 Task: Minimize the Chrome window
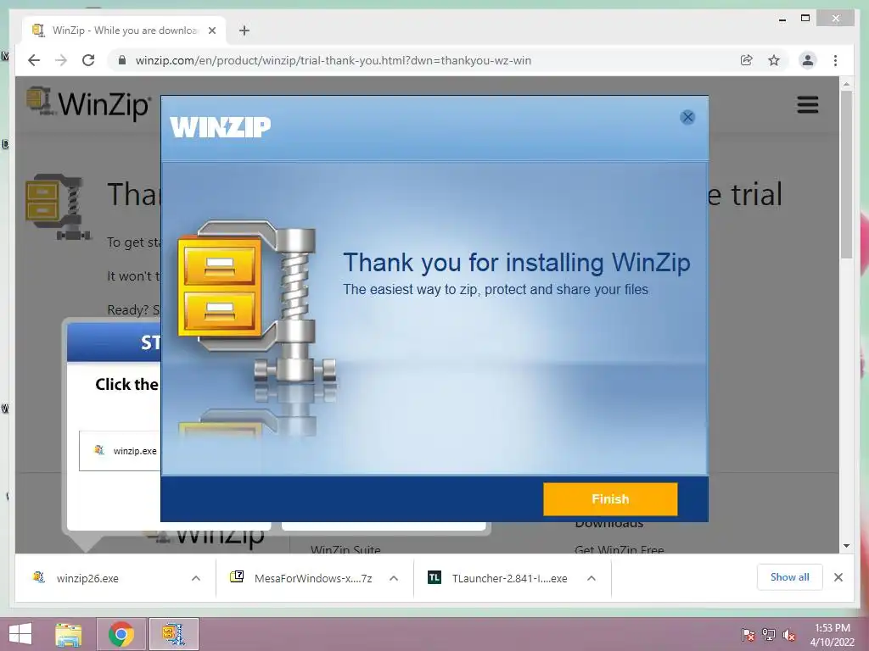(782, 19)
